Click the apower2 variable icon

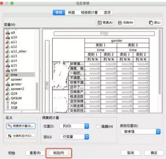coord(8,89)
